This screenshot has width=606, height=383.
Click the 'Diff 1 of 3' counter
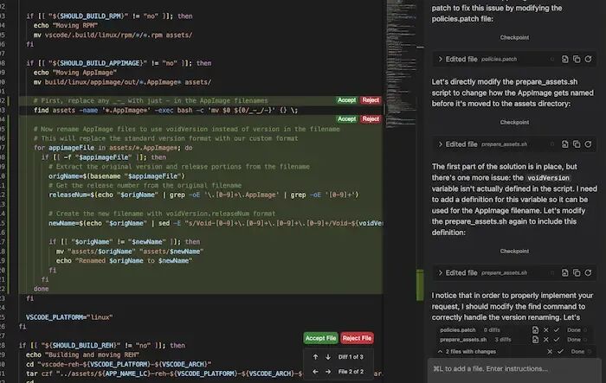click(x=351, y=357)
